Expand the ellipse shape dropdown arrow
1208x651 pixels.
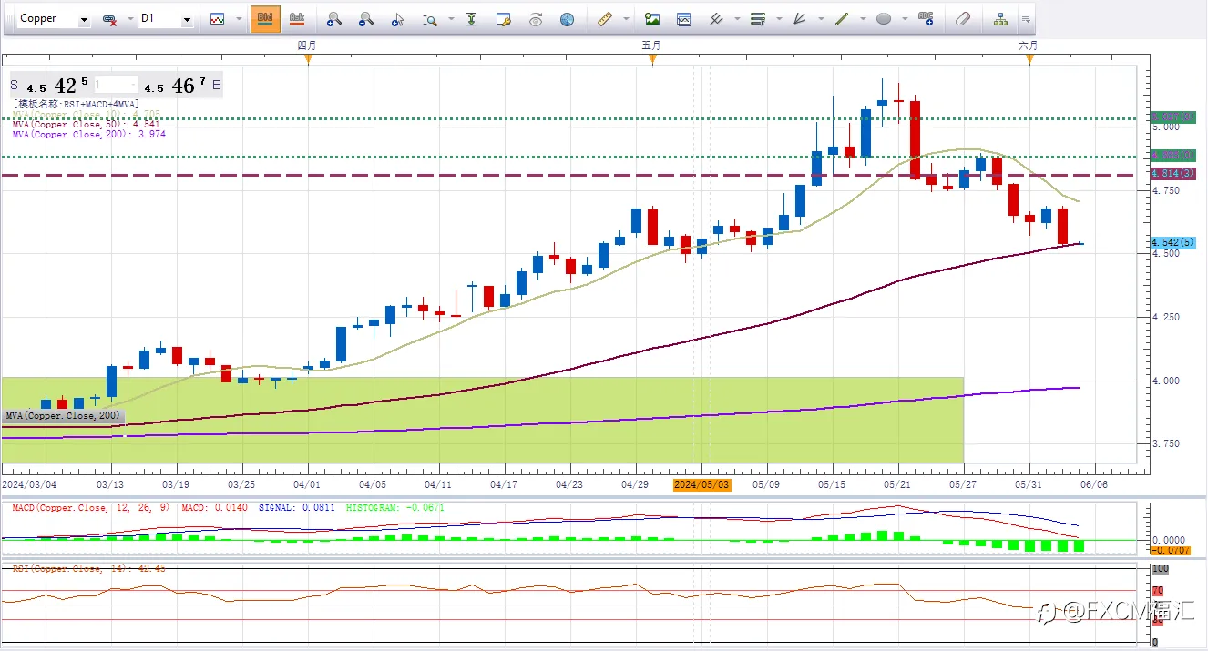coord(905,19)
